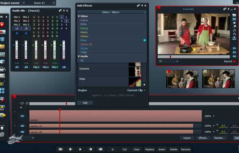Select the Keying effects category
Viewport: 239px width, 153px height.
pos(84,28)
